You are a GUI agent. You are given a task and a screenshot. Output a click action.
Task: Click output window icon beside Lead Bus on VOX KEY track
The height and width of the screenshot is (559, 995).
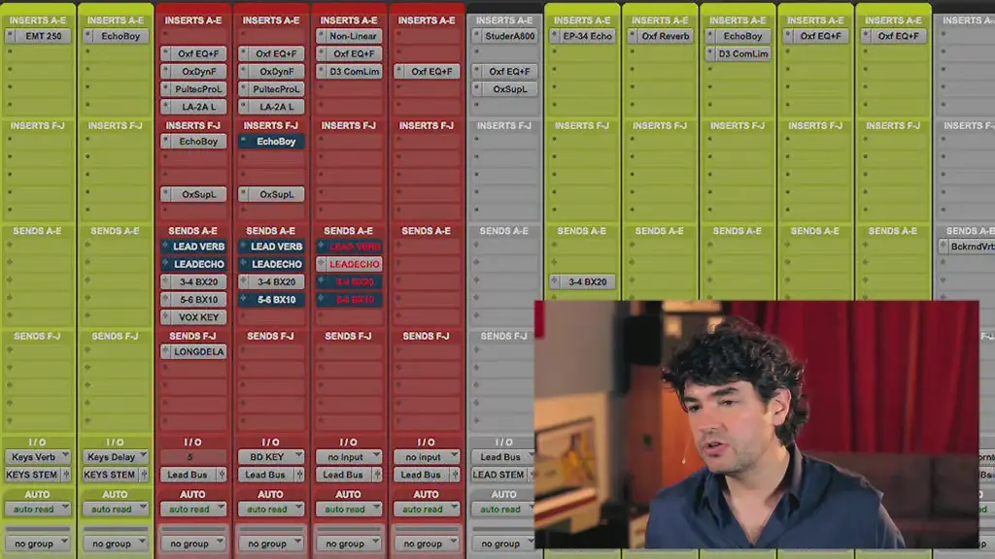point(222,474)
